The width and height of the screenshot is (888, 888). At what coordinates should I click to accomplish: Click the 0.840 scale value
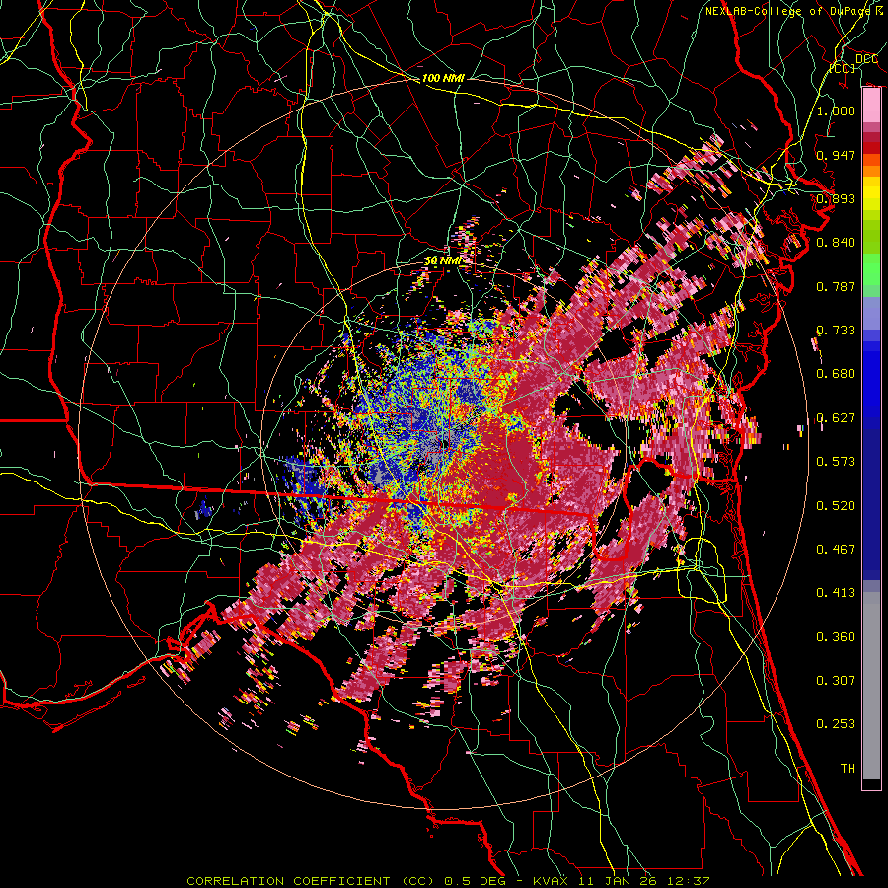point(836,243)
